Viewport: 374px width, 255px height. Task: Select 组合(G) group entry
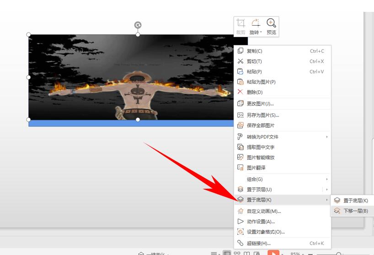282,179
